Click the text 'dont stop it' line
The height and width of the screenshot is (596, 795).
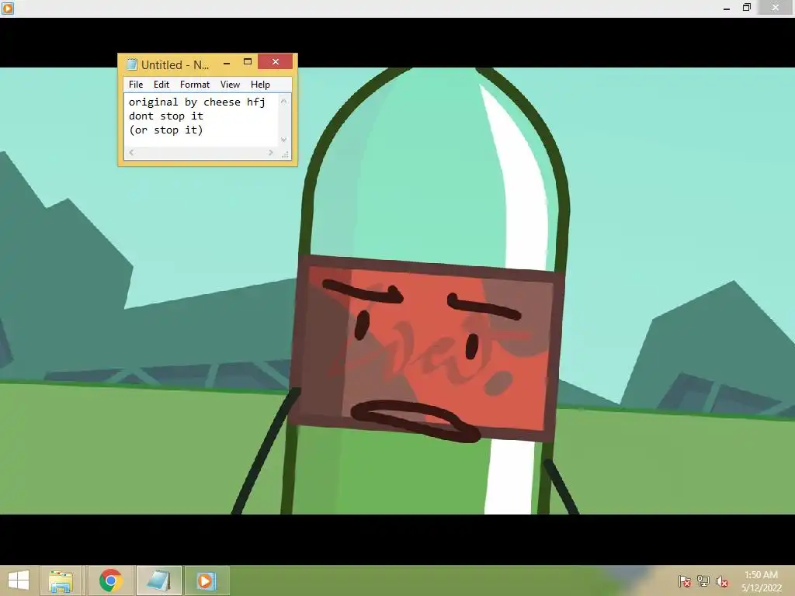point(166,116)
